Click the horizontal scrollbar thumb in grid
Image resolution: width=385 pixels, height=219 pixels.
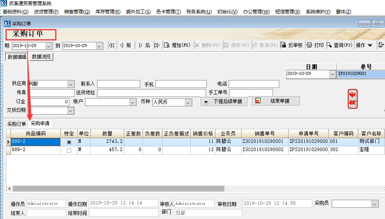(119, 189)
